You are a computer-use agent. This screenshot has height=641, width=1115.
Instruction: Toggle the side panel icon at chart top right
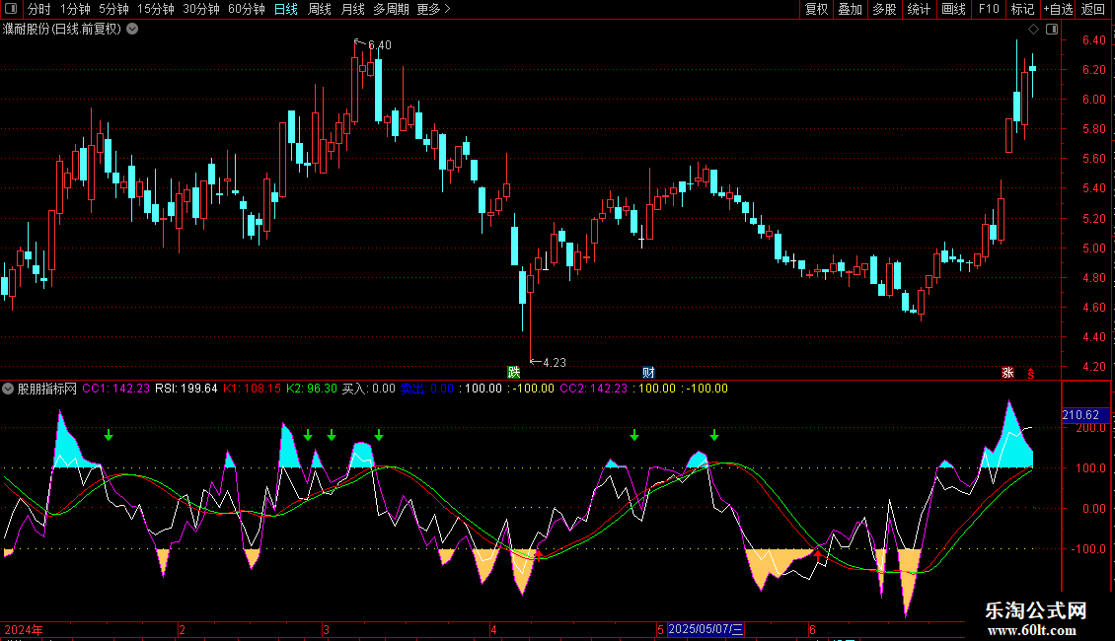click(1052, 30)
